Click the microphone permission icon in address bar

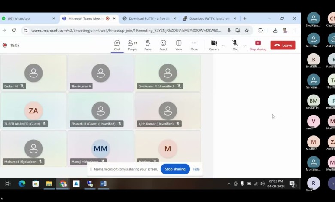click(229, 31)
